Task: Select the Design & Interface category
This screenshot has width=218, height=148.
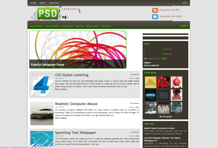Action: [x=52, y=26]
